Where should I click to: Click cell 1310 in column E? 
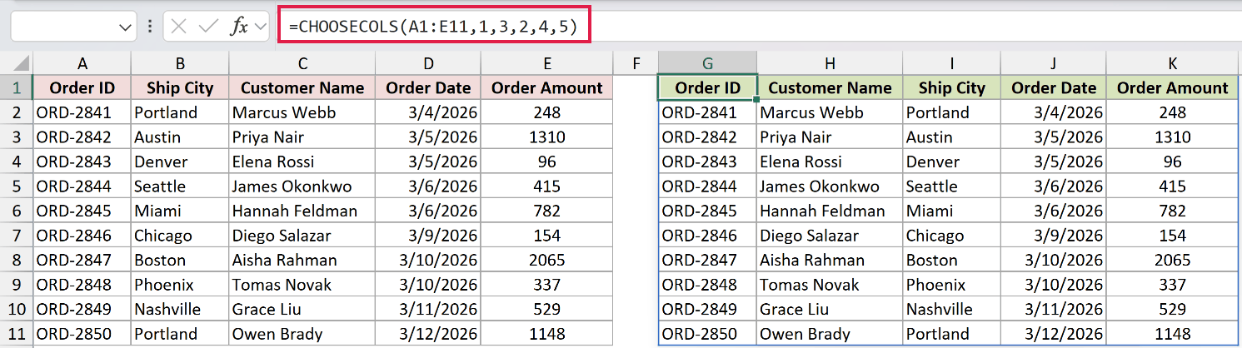click(547, 137)
